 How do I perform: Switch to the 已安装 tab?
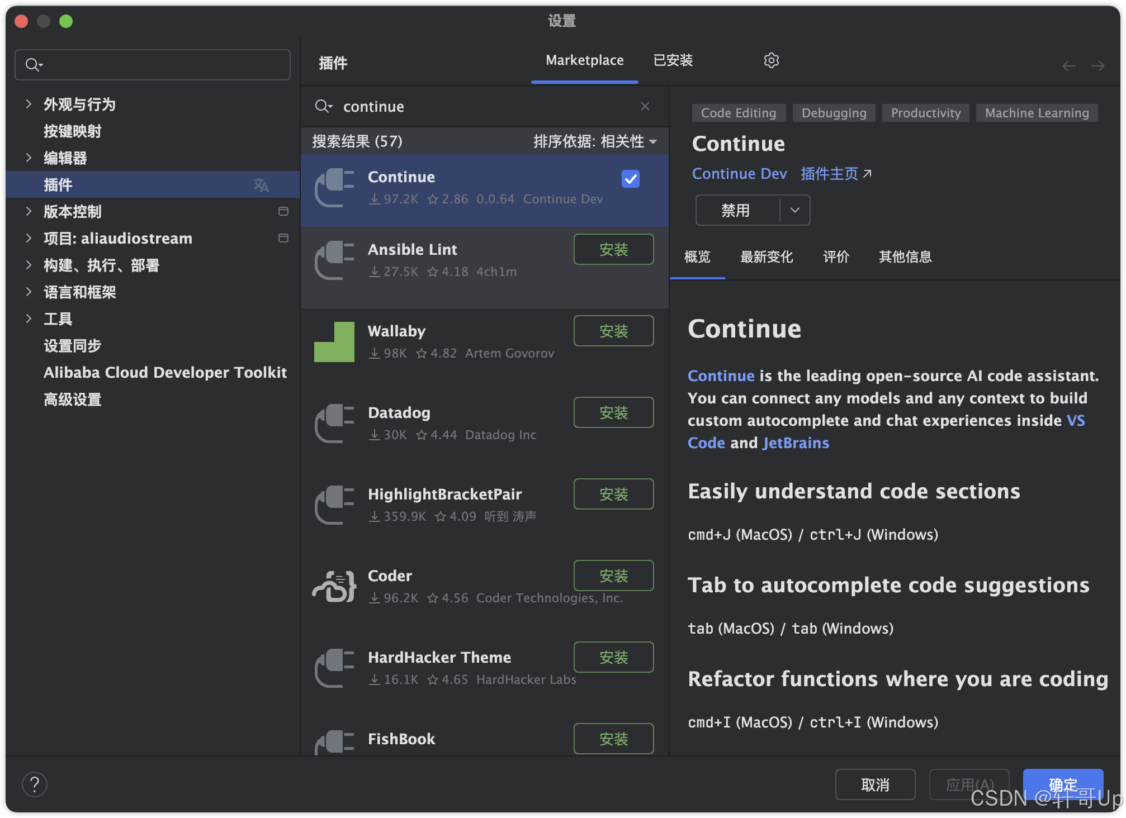point(673,60)
